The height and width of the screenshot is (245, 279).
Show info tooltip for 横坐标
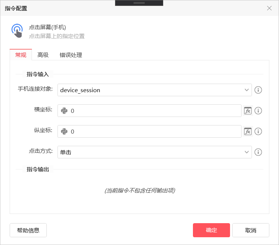pos(258,111)
